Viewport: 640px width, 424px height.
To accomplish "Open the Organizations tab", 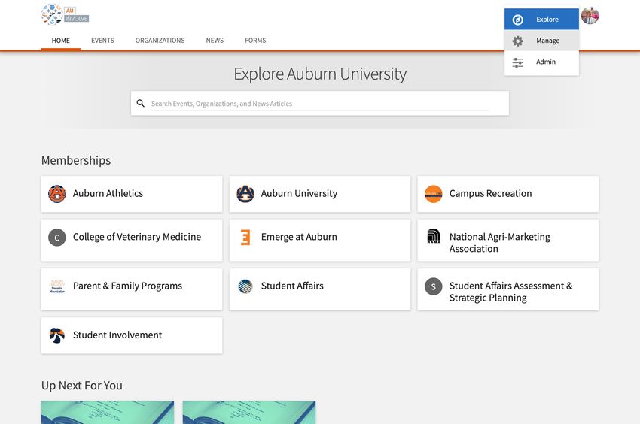I will [160, 41].
